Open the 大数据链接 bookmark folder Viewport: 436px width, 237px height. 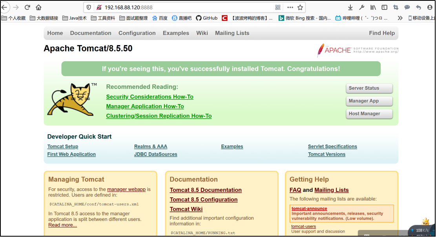[44, 18]
